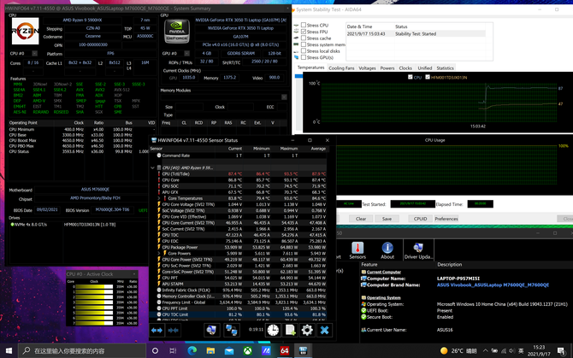This screenshot has width=573, height=358.
Task: Switch to the Powers tab
Action: 387,67
